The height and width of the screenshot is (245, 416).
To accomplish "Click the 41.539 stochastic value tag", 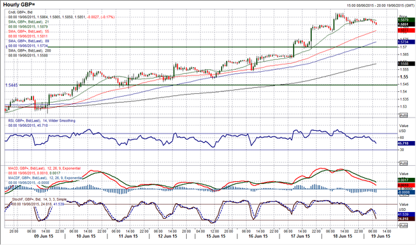I will click(x=406, y=214).
